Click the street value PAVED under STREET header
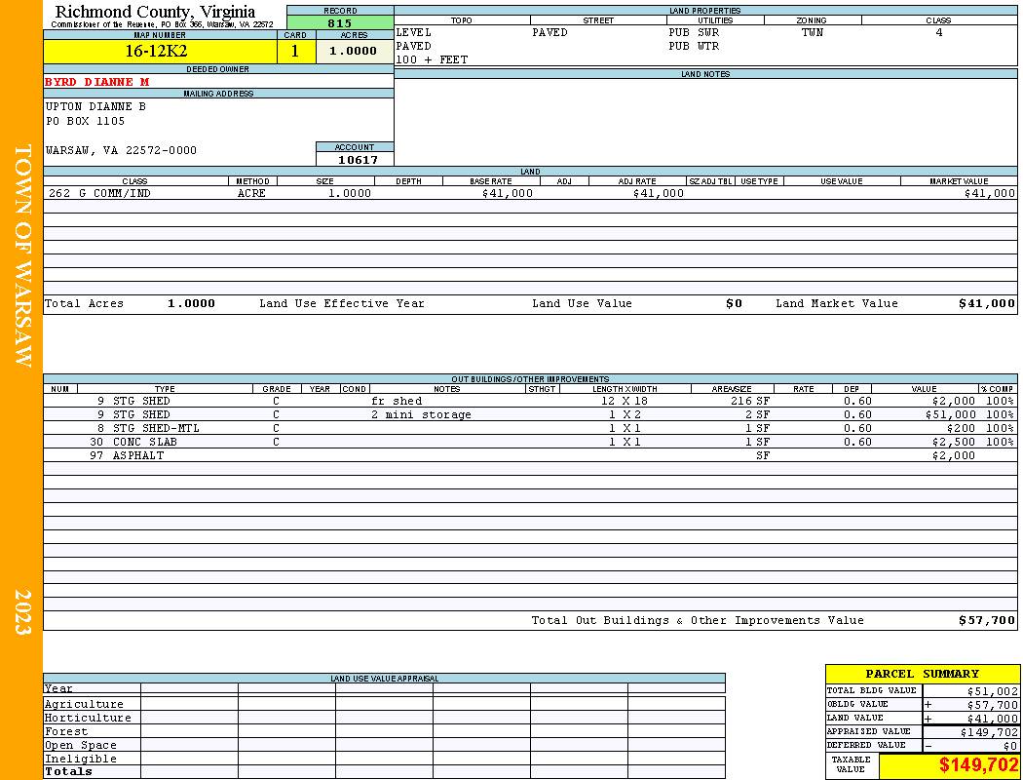 pyautogui.click(x=550, y=32)
